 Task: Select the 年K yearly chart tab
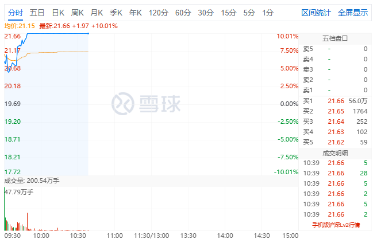(x=136, y=13)
